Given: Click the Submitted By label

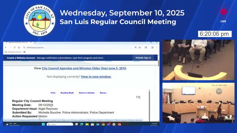Looking at the screenshot, I should coord(22,112).
